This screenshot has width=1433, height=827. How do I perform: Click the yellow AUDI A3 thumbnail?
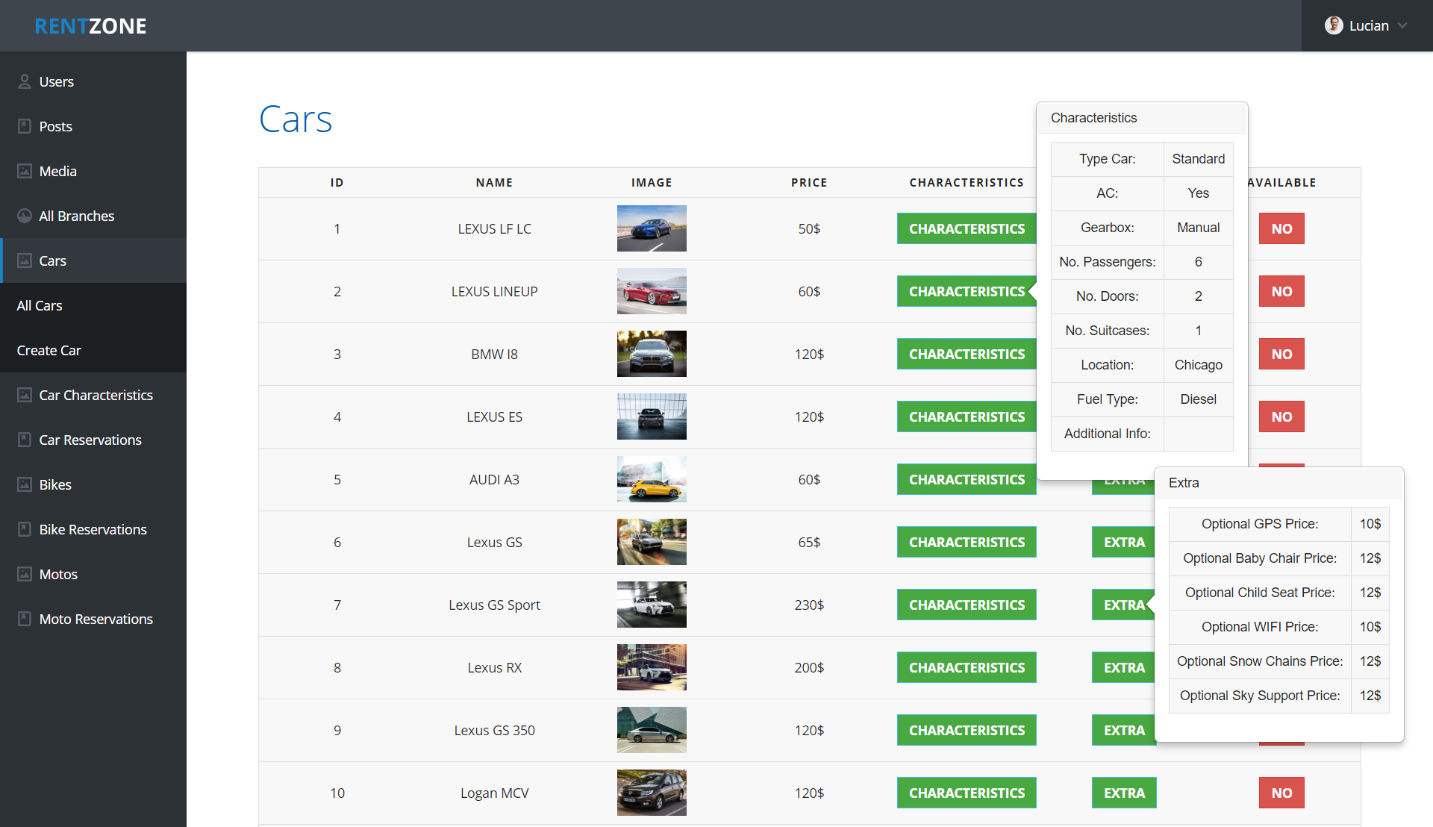[x=651, y=479]
